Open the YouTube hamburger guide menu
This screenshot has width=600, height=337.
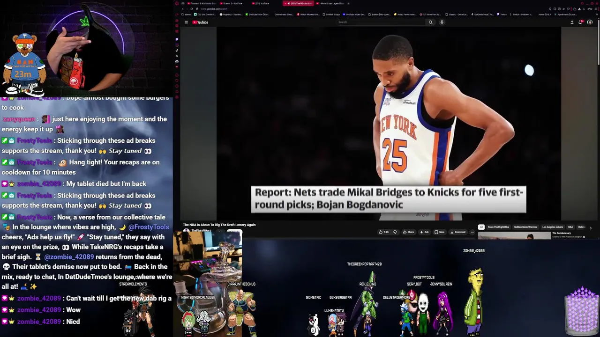tap(186, 22)
